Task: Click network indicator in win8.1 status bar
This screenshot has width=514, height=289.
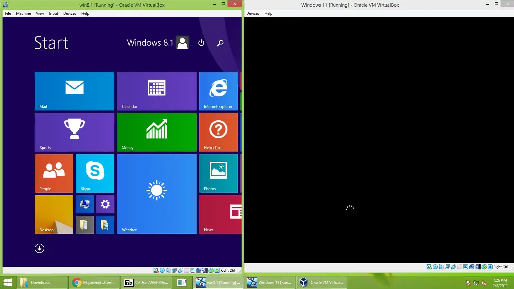Action: pyautogui.click(x=174, y=270)
